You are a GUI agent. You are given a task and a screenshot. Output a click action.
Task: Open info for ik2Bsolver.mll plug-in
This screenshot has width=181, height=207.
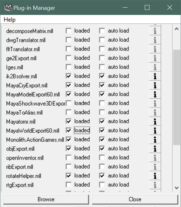pyautogui.click(x=155, y=76)
